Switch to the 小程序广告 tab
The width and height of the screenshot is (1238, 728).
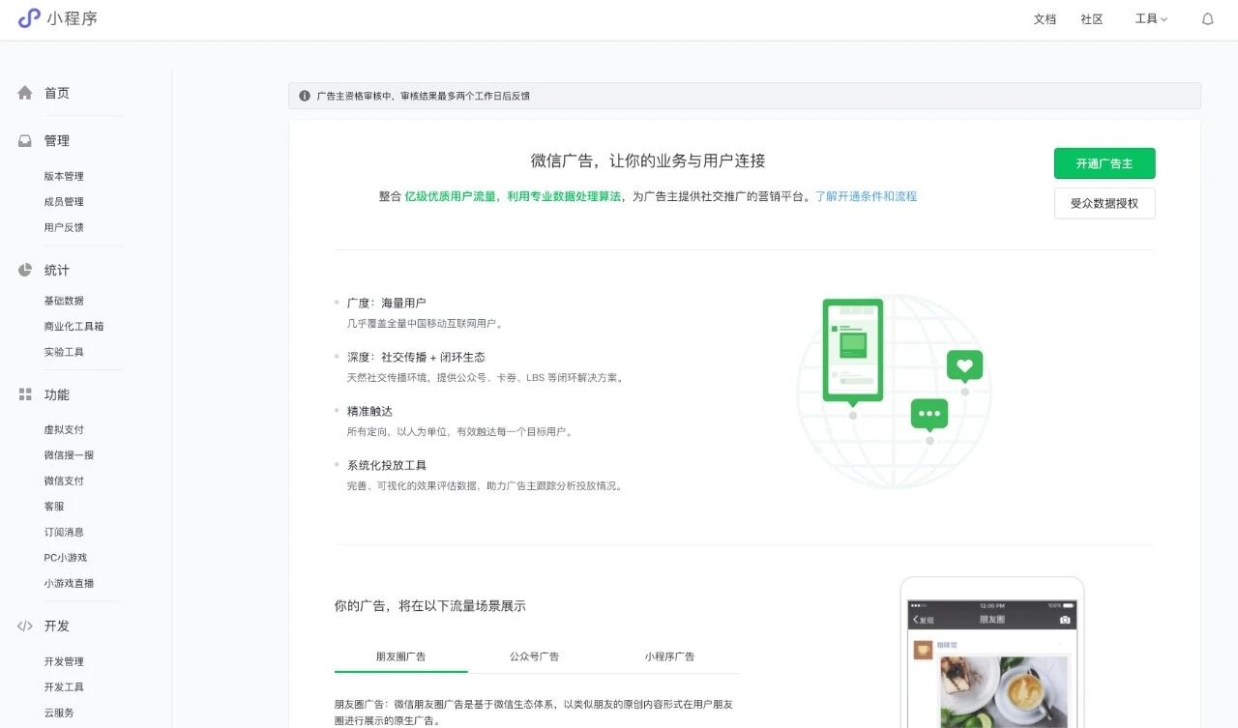[669, 656]
